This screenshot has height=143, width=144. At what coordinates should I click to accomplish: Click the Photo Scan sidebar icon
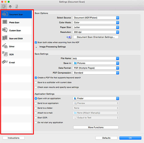coord(5,22)
